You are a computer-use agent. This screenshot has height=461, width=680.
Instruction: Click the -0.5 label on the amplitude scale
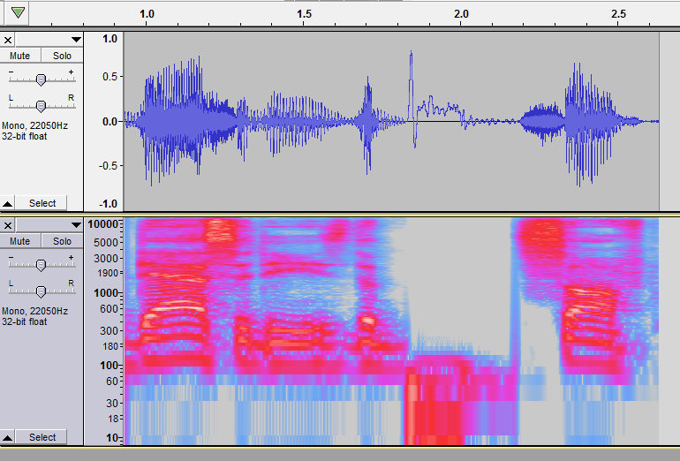click(x=108, y=166)
